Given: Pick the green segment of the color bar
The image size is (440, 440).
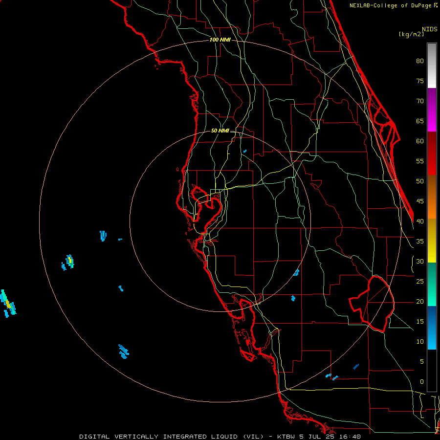Looking at the screenshot, I should pyautogui.click(x=432, y=284).
